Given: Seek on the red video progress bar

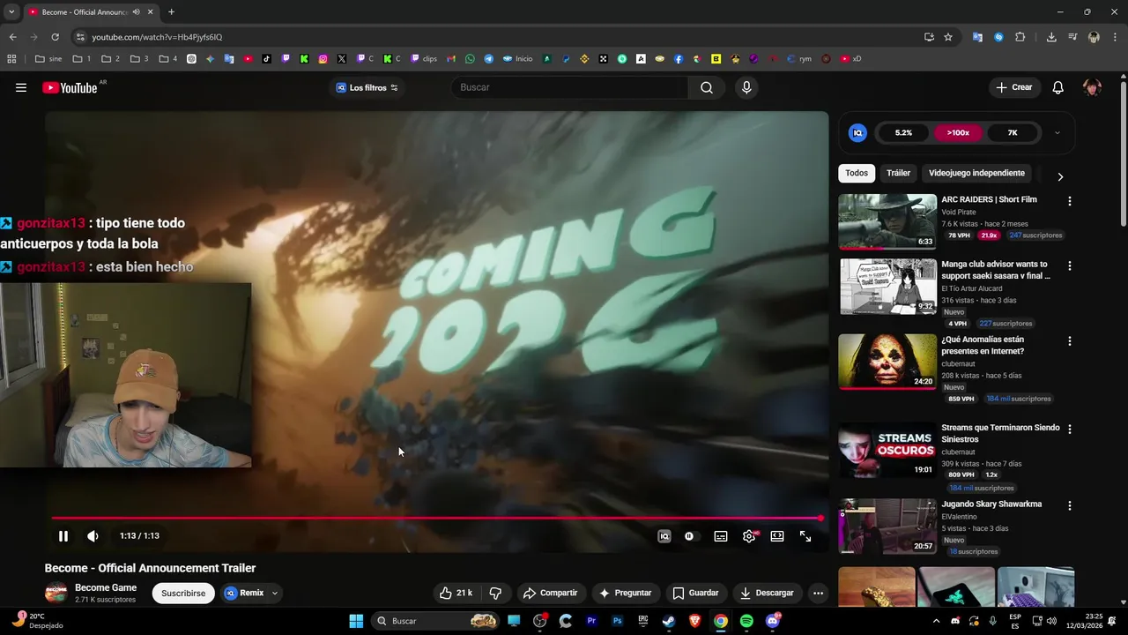Looking at the screenshot, I should tap(436, 519).
